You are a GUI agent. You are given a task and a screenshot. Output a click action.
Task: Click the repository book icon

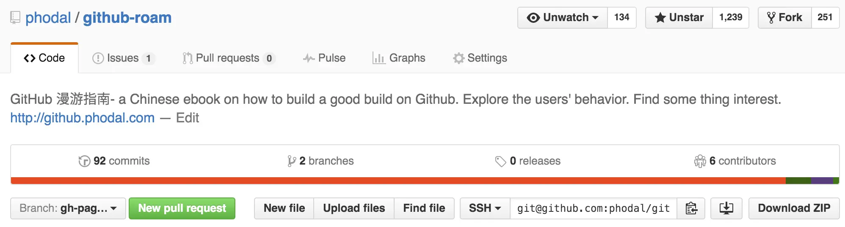(x=15, y=18)
